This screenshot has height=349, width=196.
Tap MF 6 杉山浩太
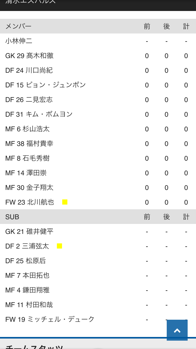[x=27, y=129]
